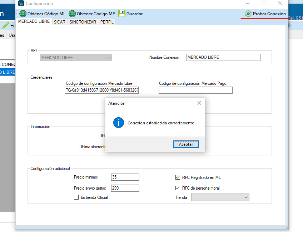Click the Obtener Código ML globe icon
The height and width of the screenshot is (232, 303).
pos(23,14)
